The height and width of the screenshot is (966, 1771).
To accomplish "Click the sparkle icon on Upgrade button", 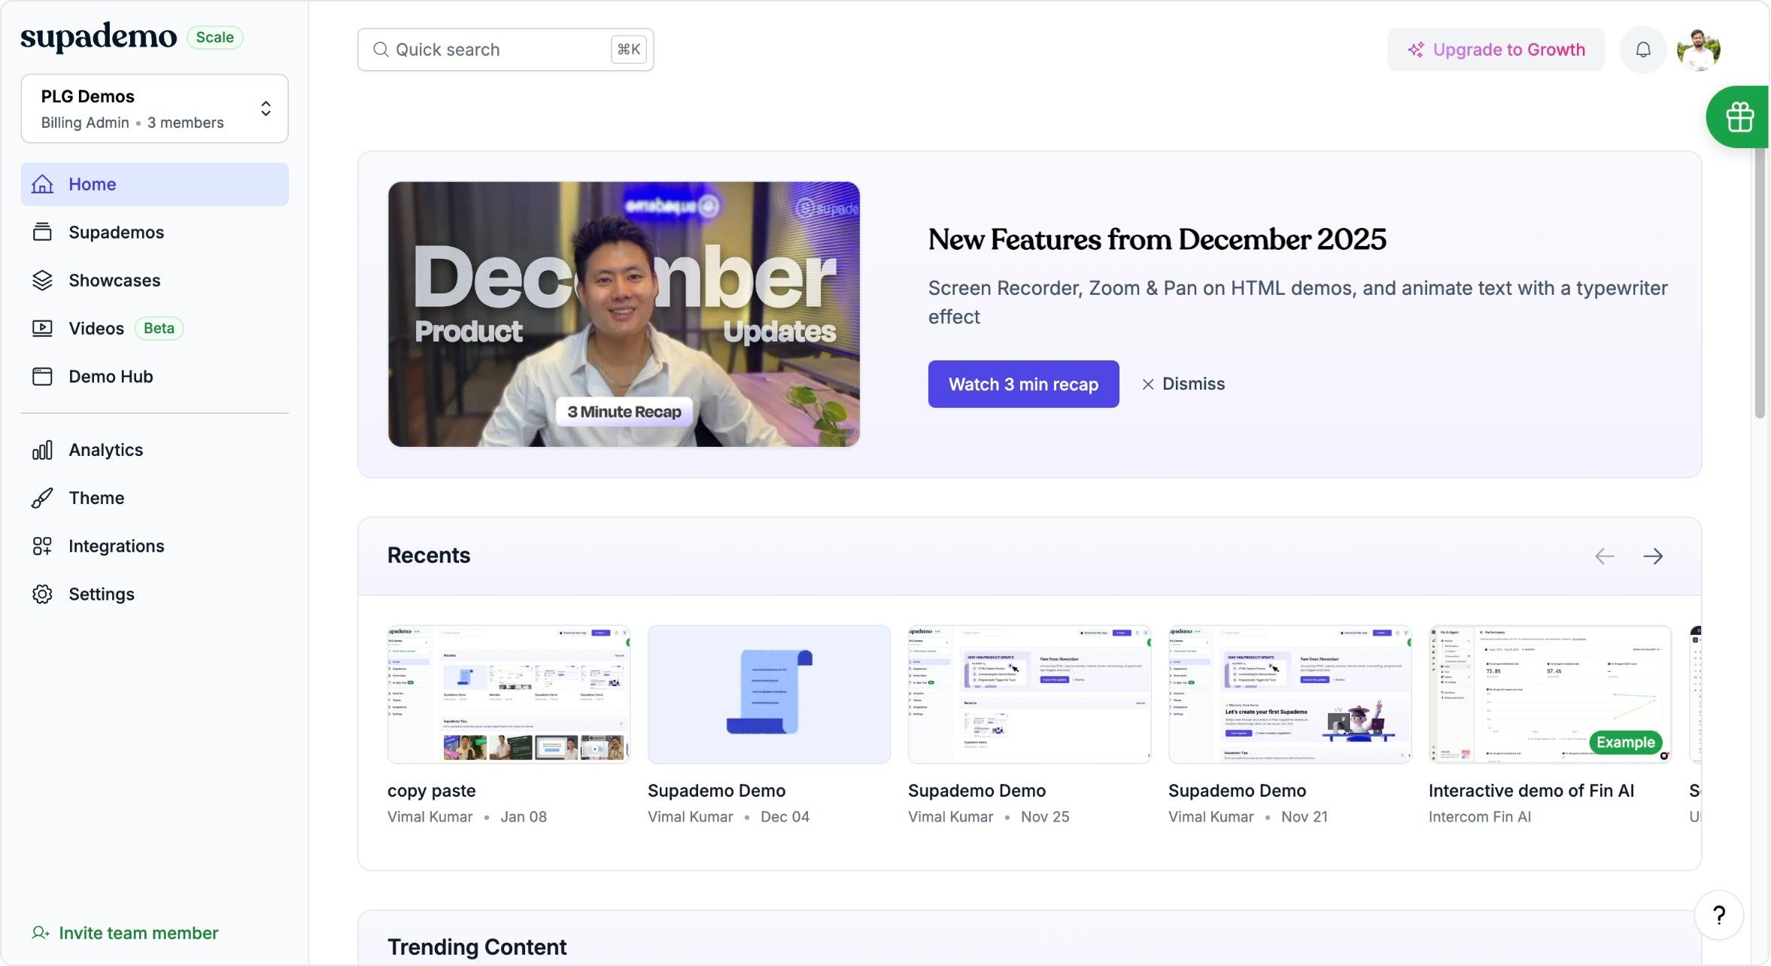I will [1415, 50].
